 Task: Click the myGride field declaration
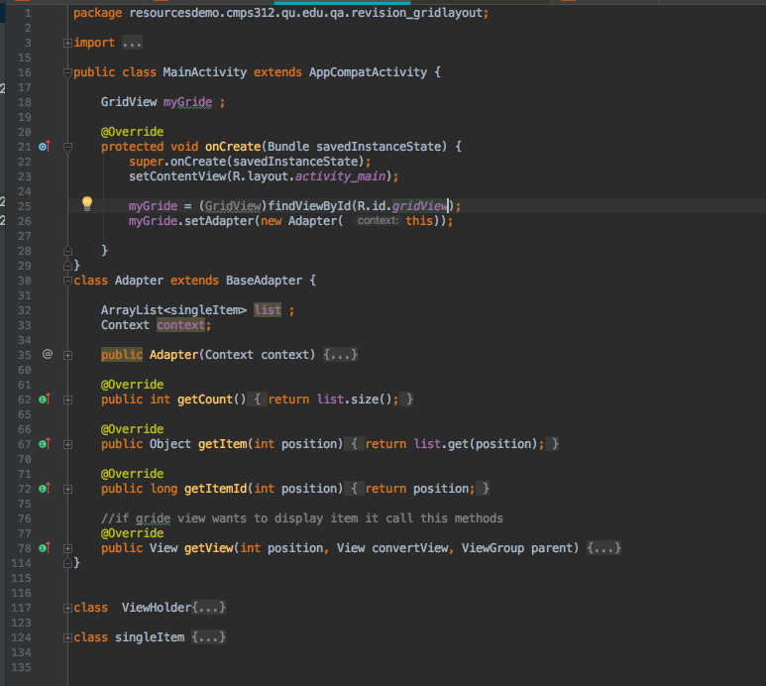point(187,102)
